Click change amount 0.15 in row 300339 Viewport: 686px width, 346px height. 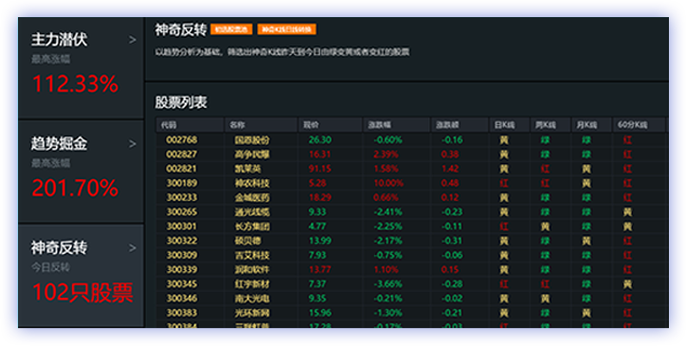click(450, 269)
